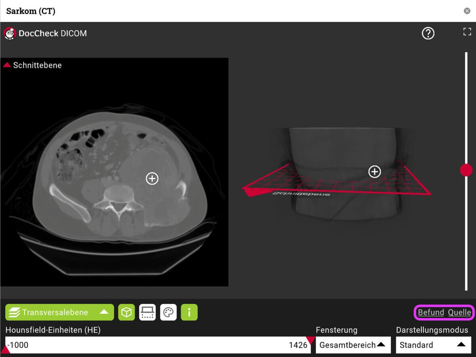Click the DocCheck logo in the header

tap(9, 33)
